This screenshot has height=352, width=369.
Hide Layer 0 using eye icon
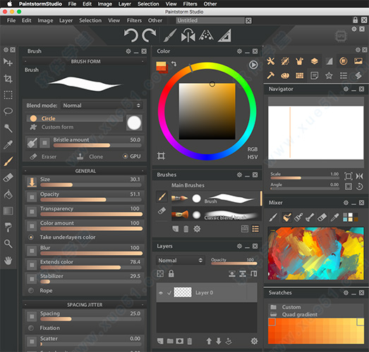click(161, 293)
